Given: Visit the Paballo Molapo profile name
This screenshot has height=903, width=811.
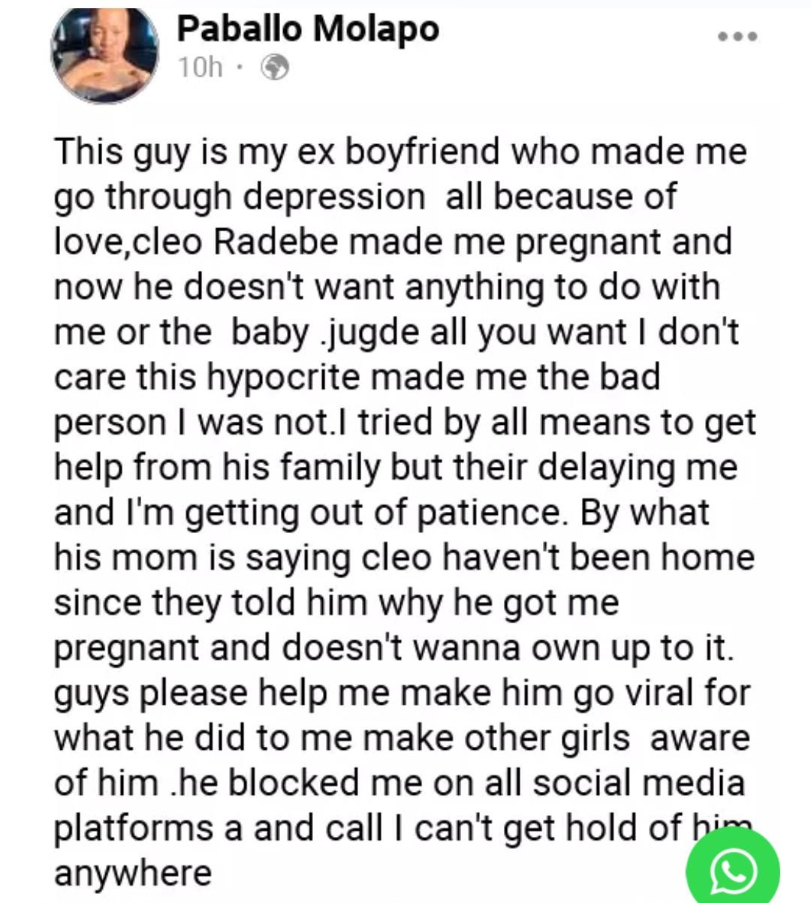Looking at the screenshot, I should point(308,29).
